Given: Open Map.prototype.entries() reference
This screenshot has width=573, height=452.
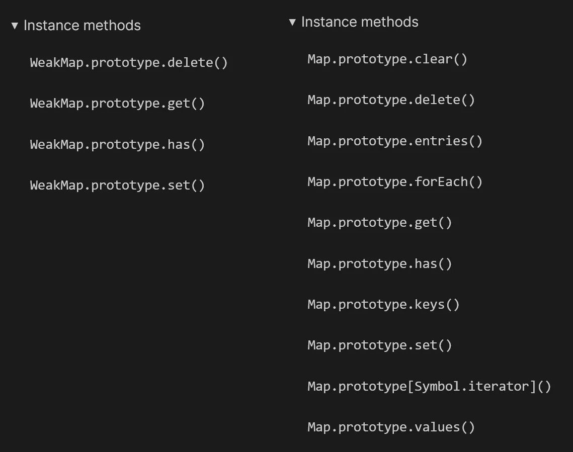Looking at the screenshot, I should click(x=395, y=141).
